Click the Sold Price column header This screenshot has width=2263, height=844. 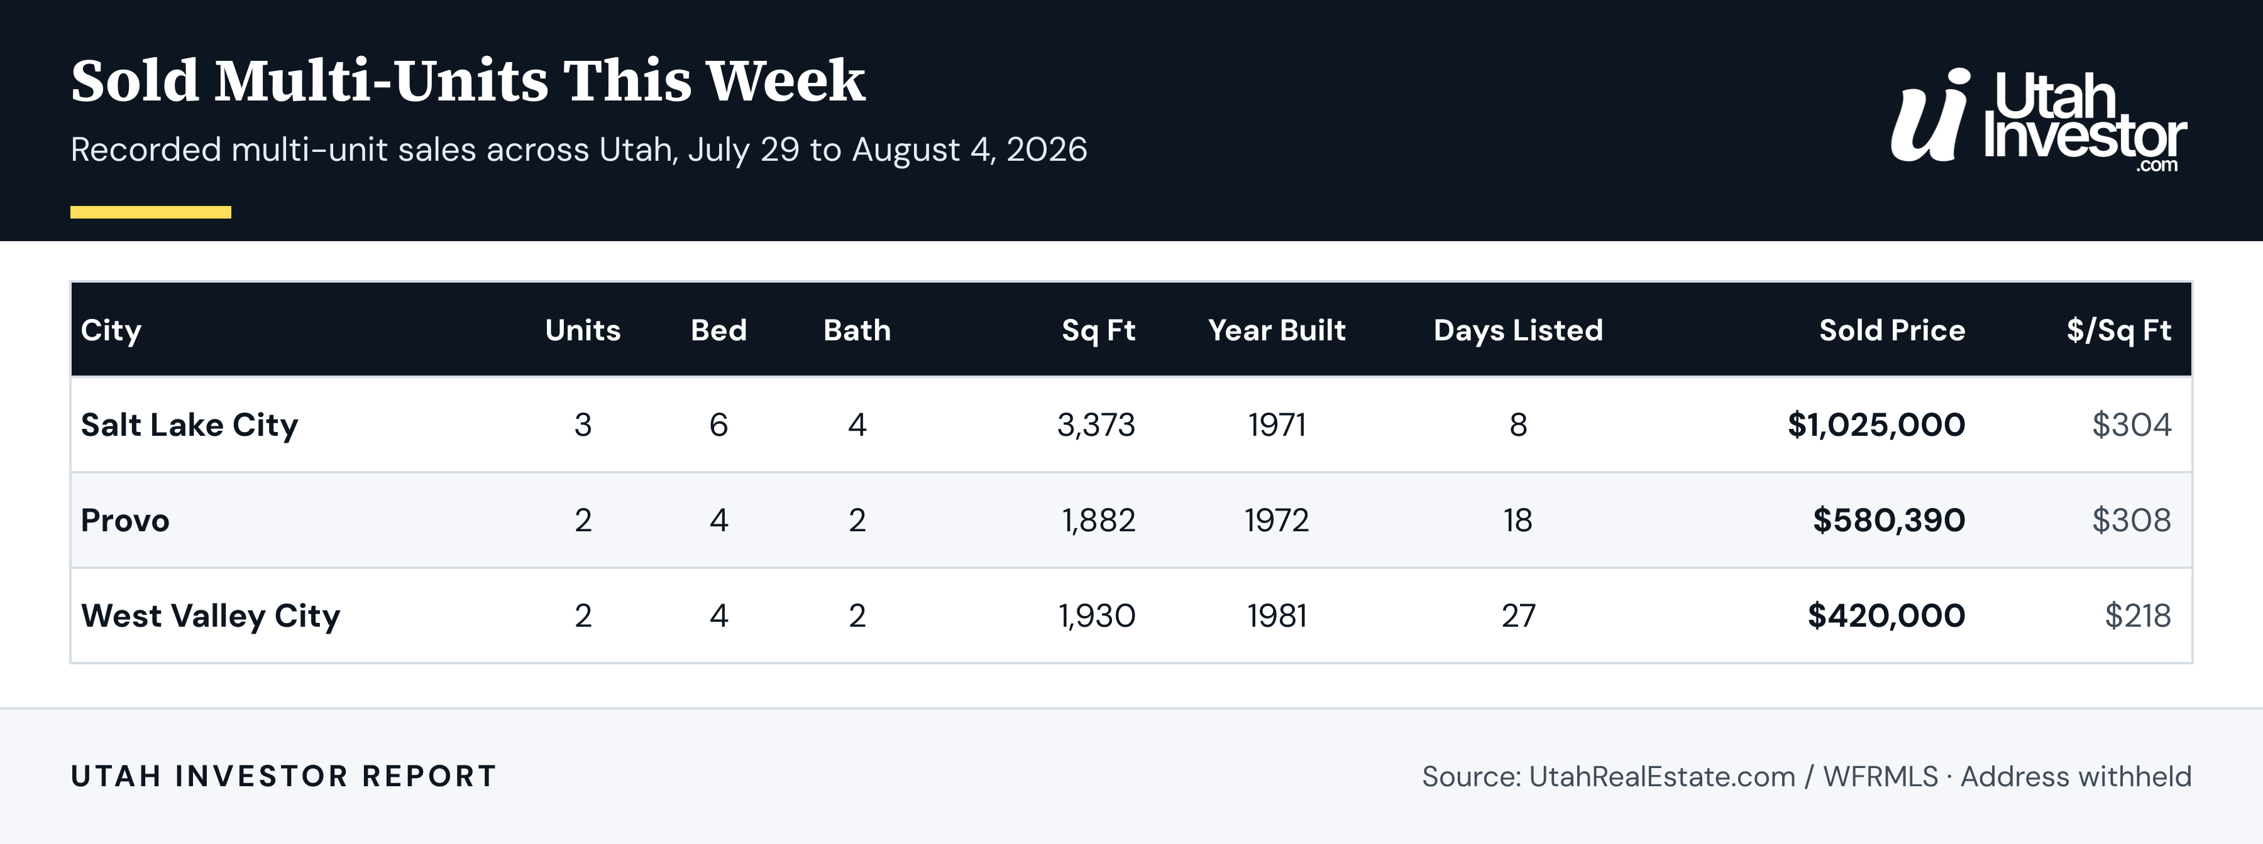(x=1891, y=330)
